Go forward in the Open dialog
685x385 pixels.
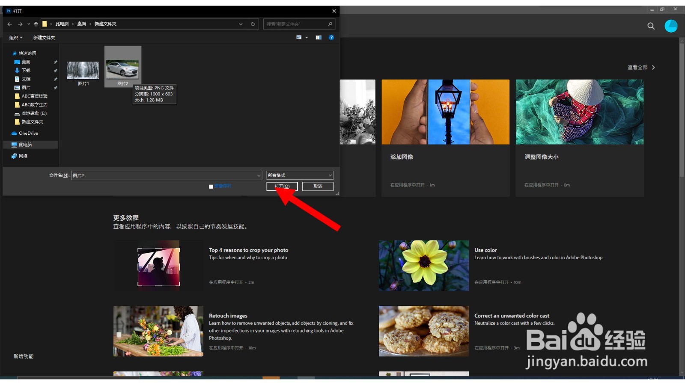20,24
